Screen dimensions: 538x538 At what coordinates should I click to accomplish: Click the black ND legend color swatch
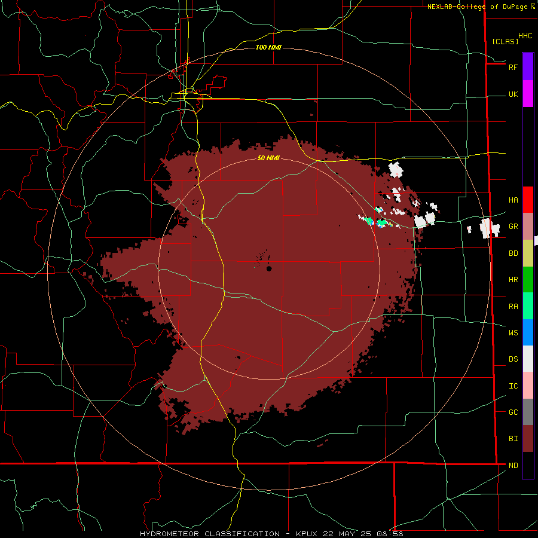pos(528,465)
